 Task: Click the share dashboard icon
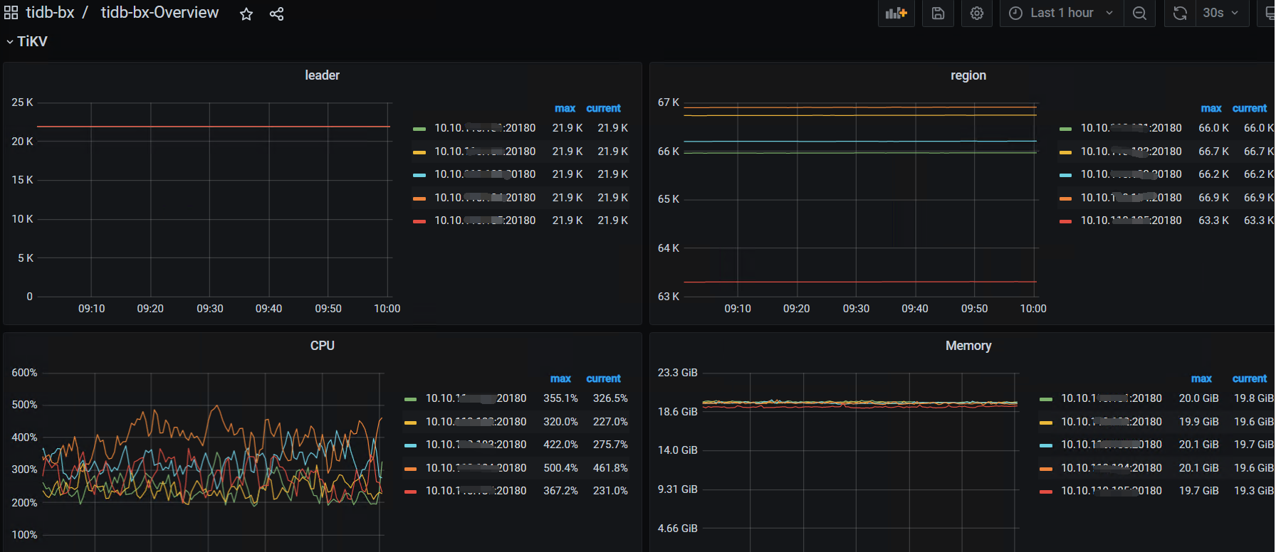pos(277,14)
